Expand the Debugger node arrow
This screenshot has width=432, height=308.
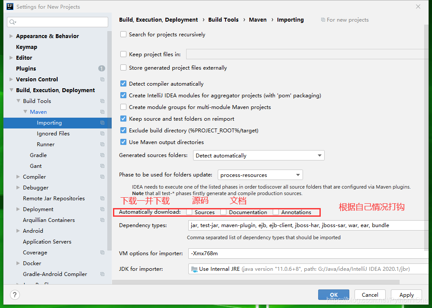click(x=18, y=187)
